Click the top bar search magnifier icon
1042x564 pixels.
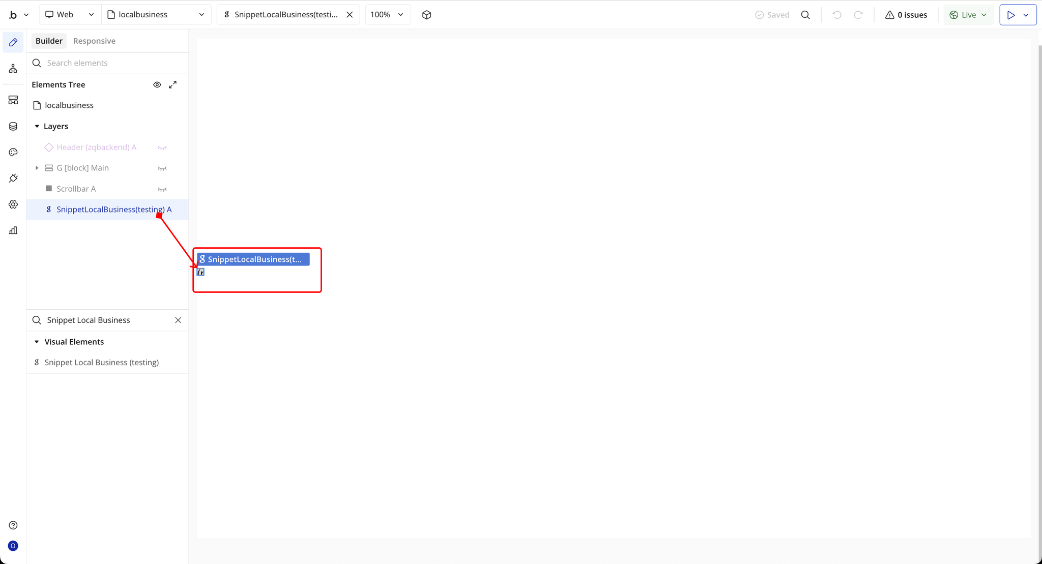[x=805, y=15]
